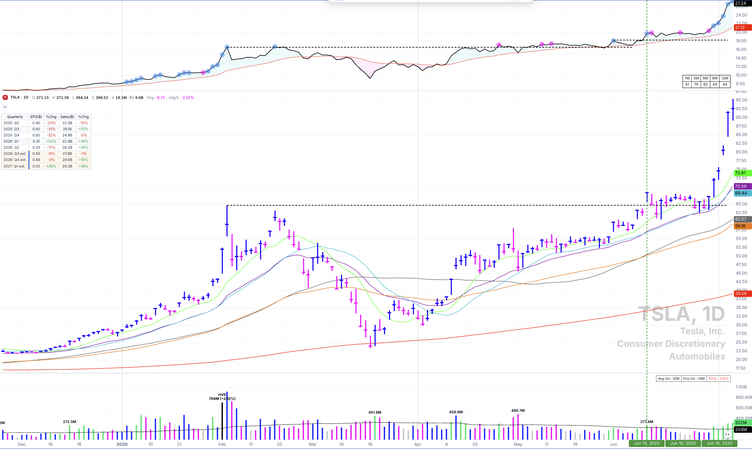Click the TSLA symbol name in legend
752x449 pixels.
click(x=15, y=97)
